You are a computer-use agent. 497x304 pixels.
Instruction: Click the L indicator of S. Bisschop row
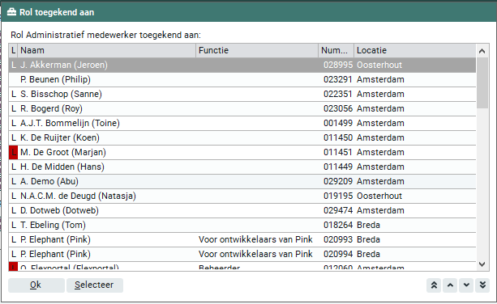click(13, 94)
